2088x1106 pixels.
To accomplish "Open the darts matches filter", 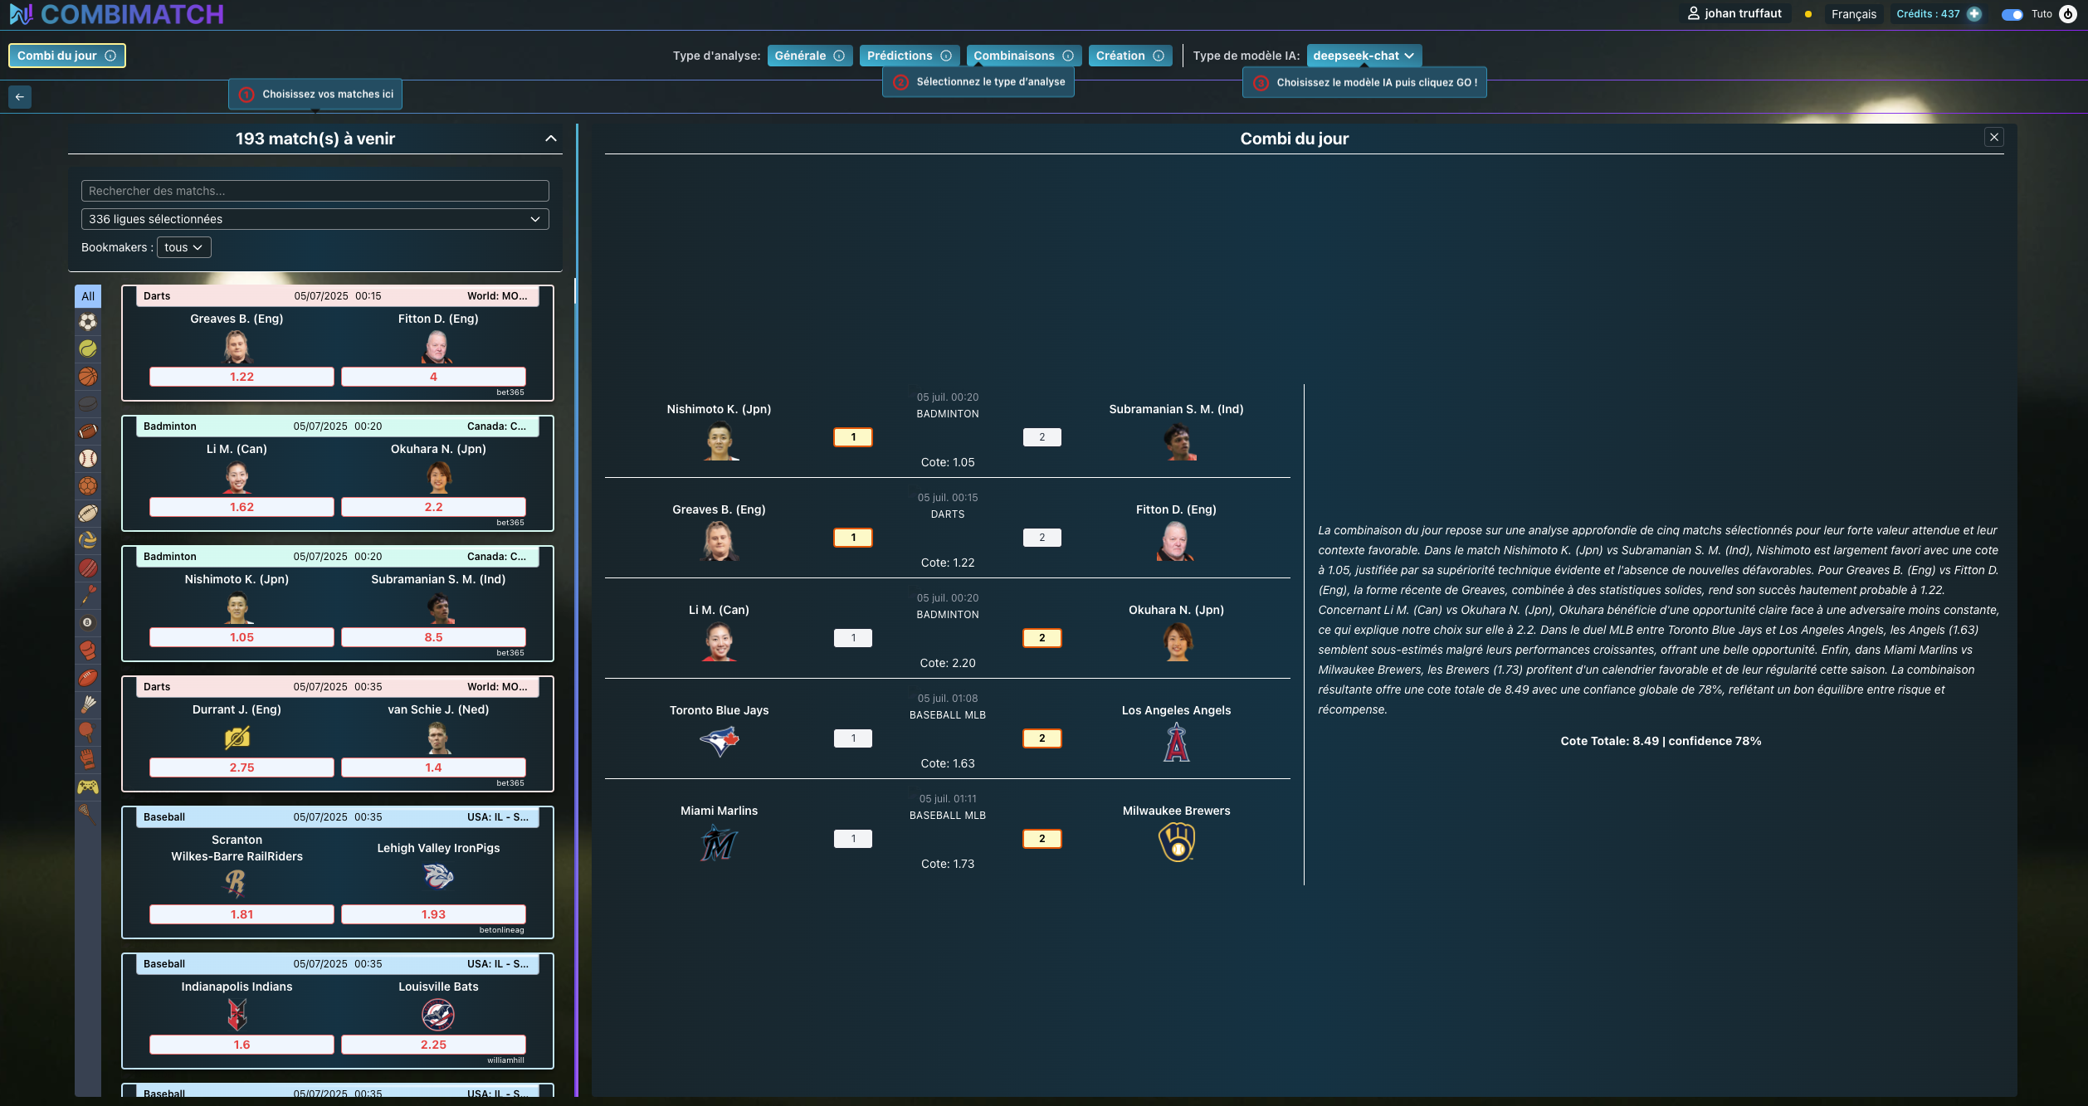I will point(88,596).
